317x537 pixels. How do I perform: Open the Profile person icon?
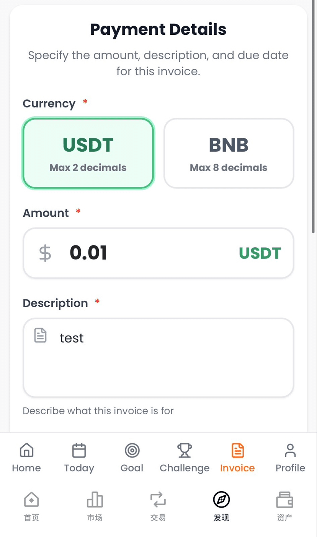point(290,451)
